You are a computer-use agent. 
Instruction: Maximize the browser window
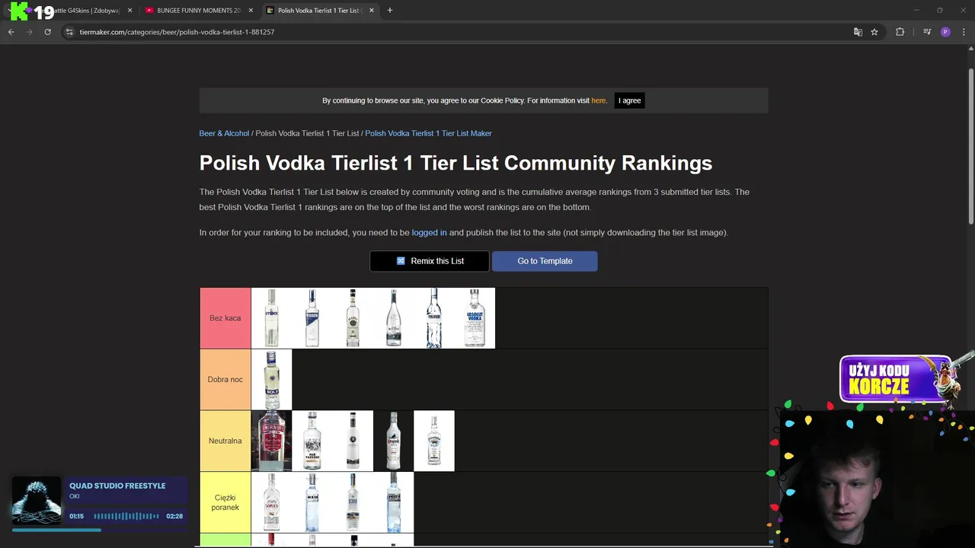939,11
